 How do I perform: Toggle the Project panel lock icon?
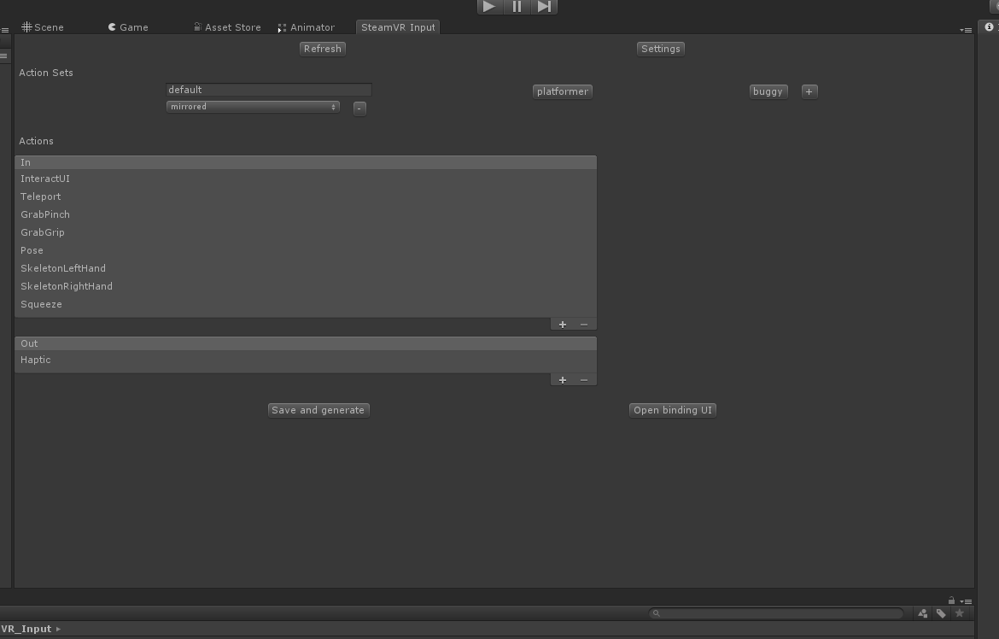point(951,601)
